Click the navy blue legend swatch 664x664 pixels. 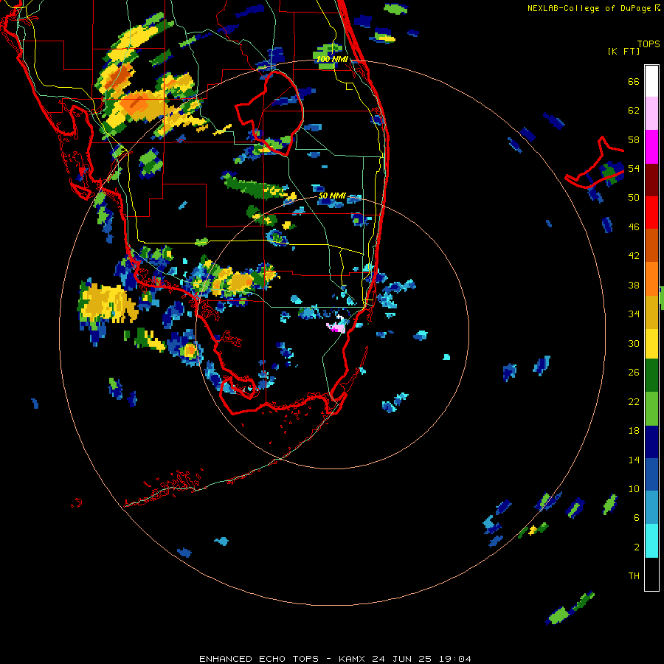tap(651, 442)
